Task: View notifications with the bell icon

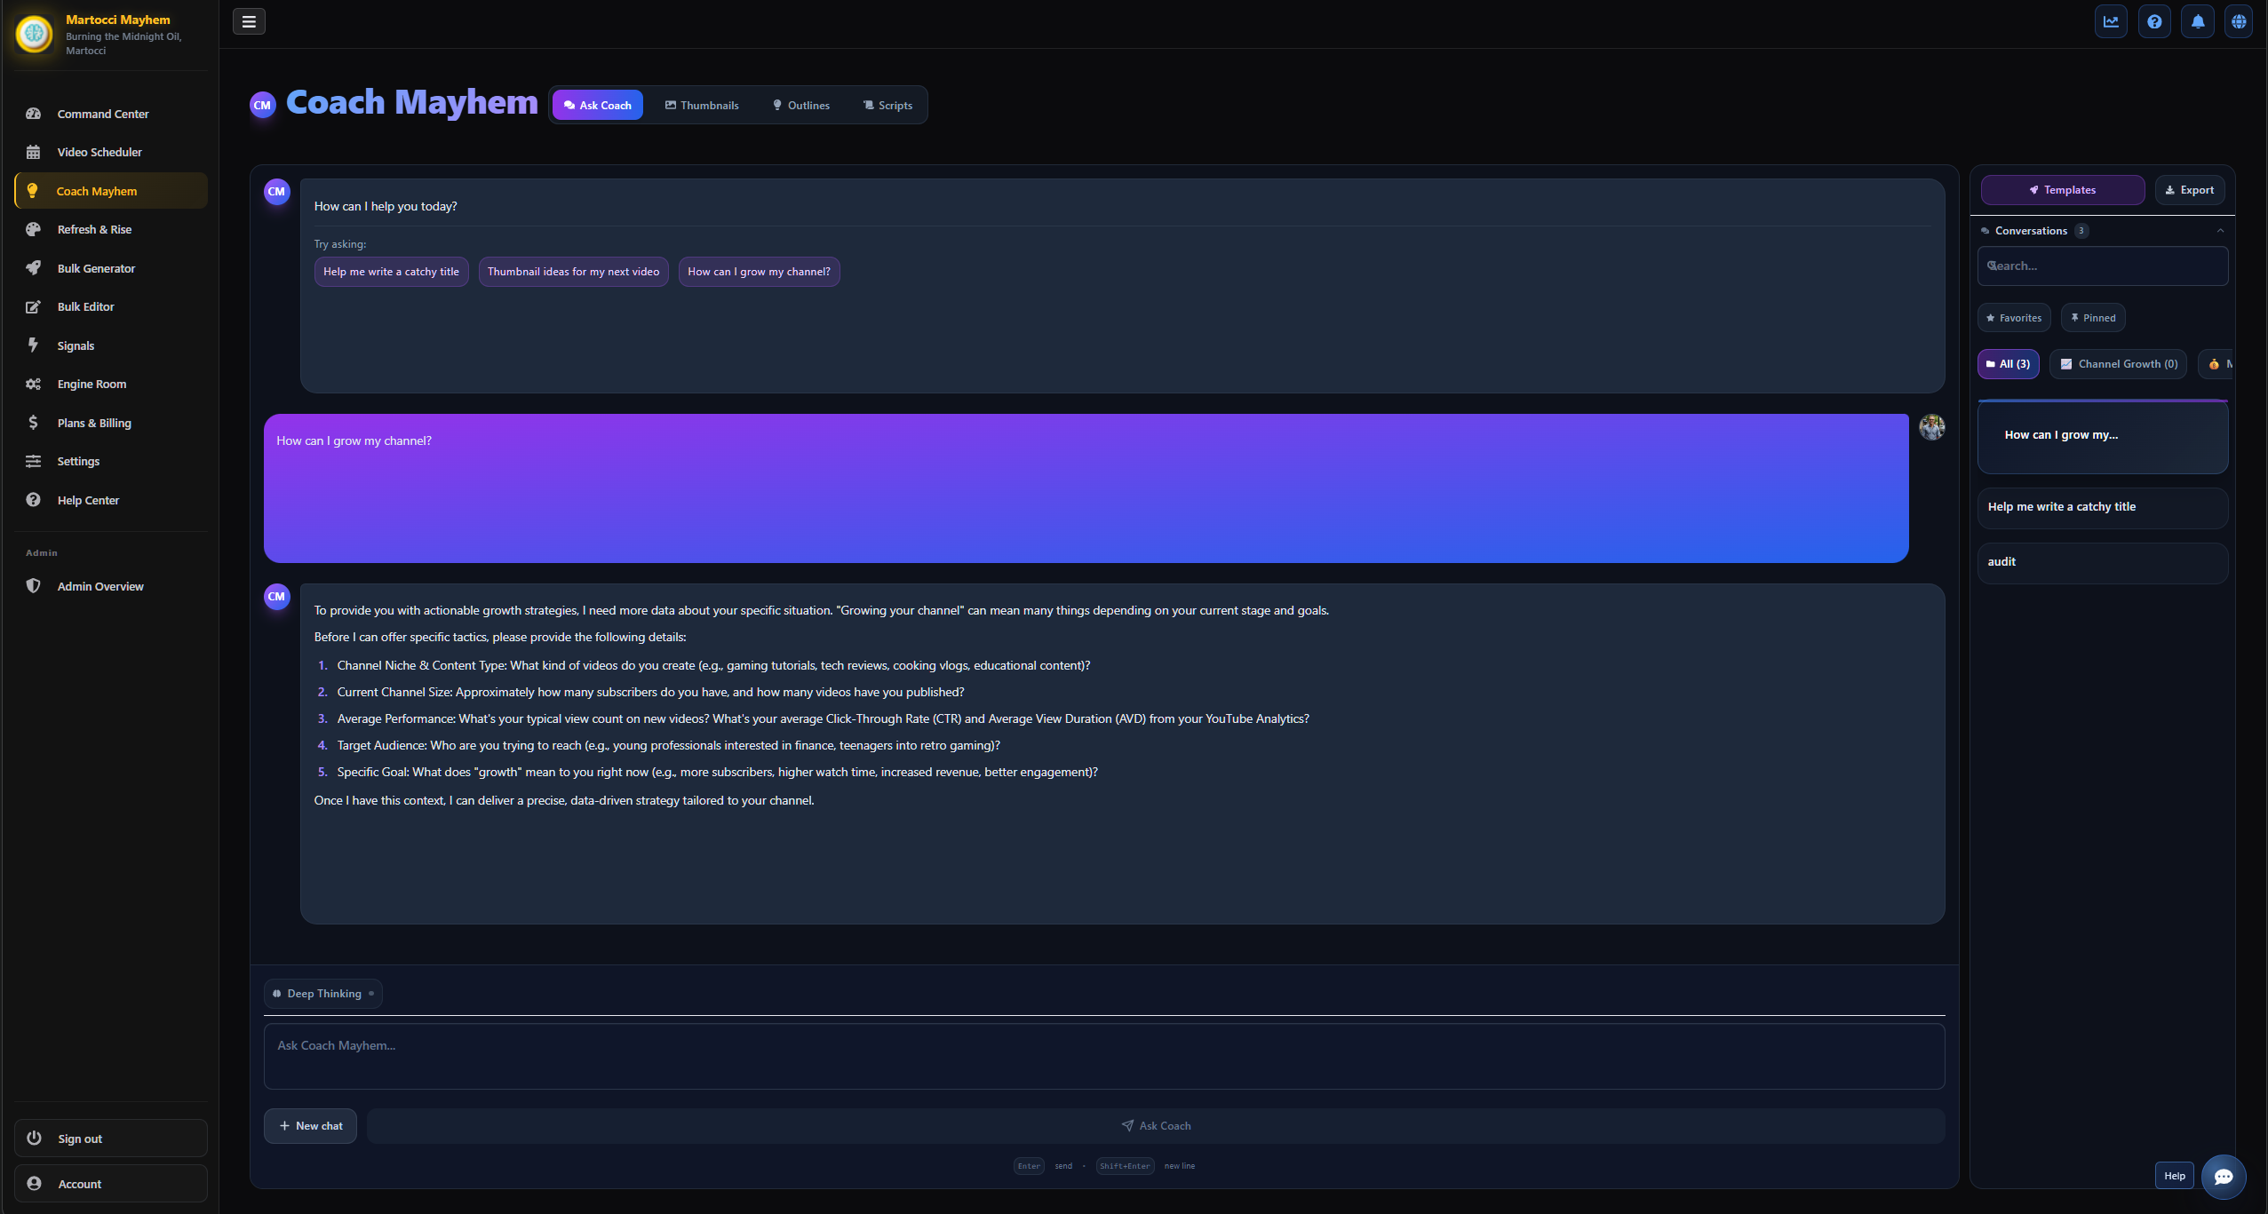Action: pyautogui.click(x=2196, y=21)
